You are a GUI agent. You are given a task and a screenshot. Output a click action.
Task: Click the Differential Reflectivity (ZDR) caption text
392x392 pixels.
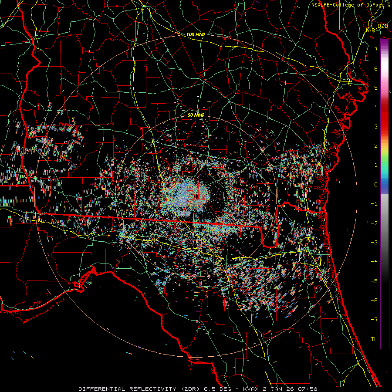coord(139,389)
